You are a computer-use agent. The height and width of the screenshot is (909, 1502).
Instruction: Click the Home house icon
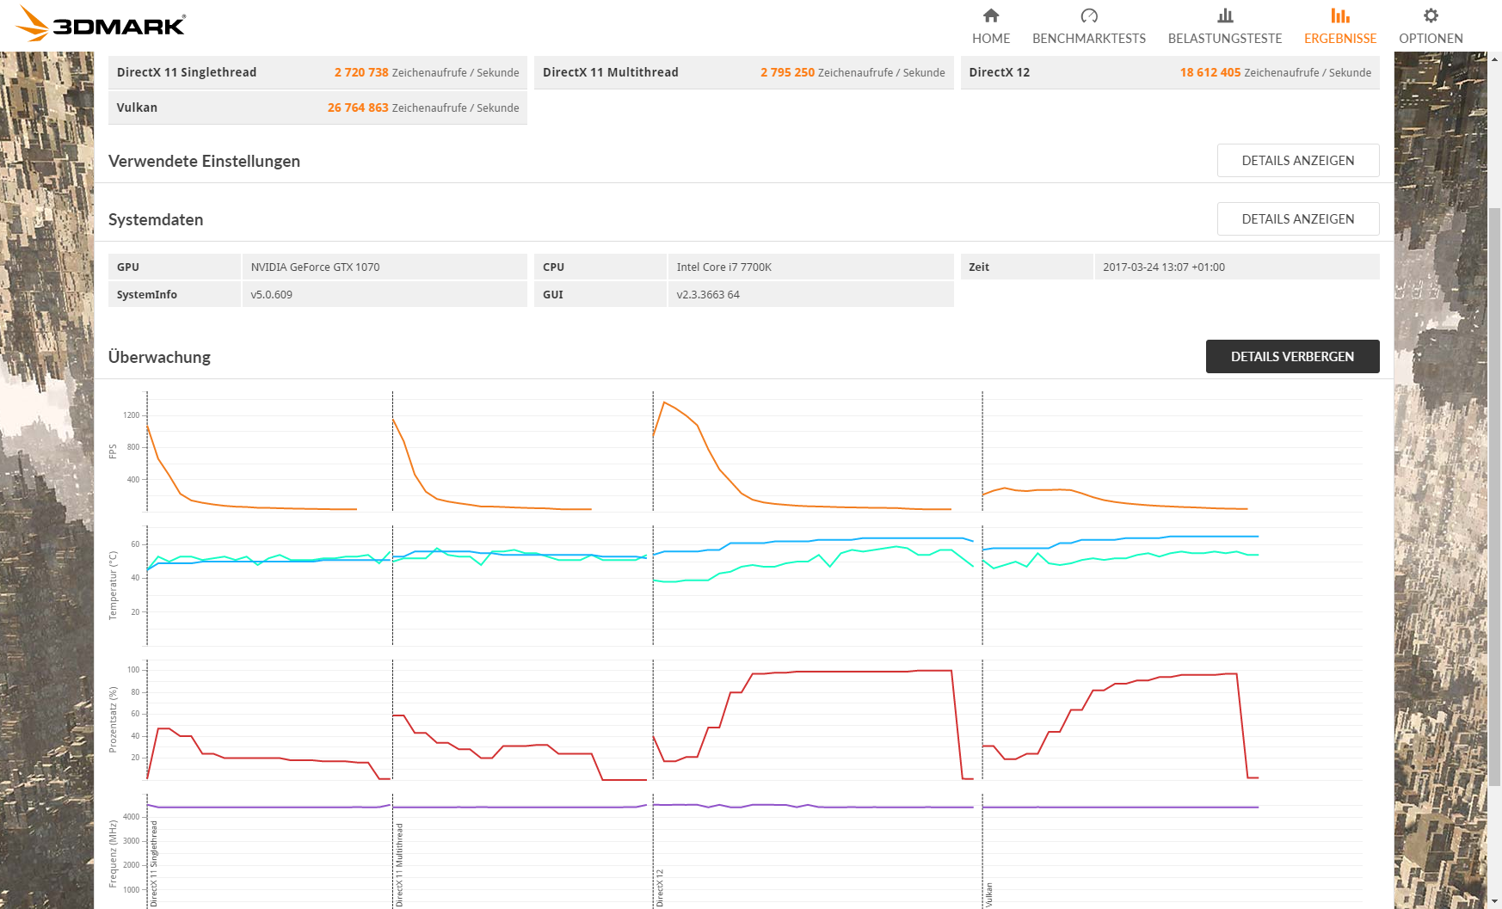(x=991, y=15)
